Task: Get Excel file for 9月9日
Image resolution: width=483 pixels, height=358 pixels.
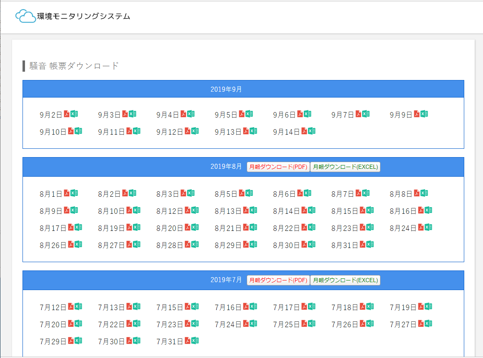Action: point(424,114)
